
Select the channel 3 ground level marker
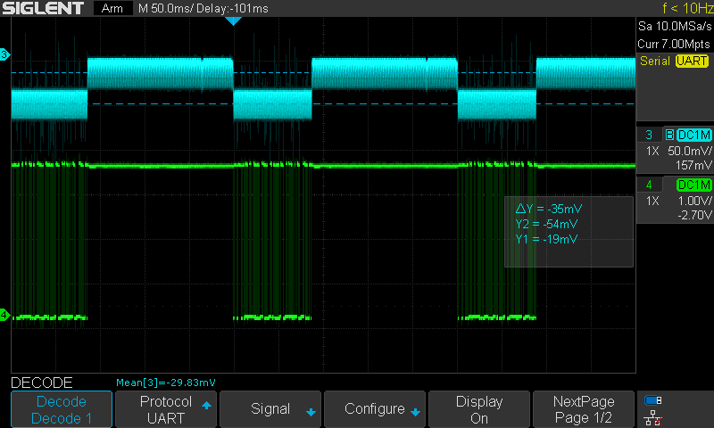pos(4,55)
